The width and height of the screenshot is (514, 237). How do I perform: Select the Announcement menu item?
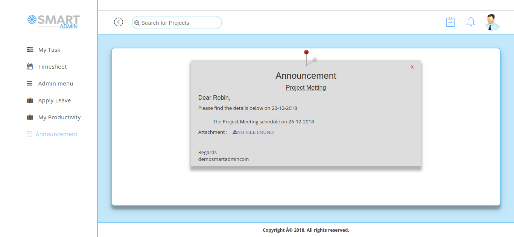[x=56, y=134]
